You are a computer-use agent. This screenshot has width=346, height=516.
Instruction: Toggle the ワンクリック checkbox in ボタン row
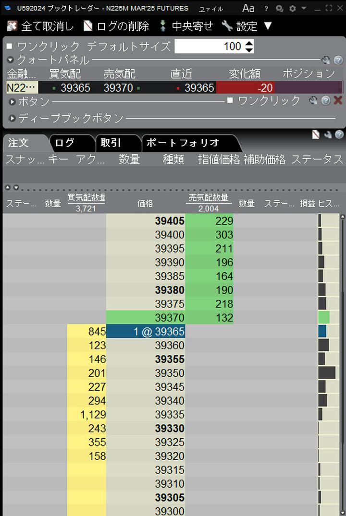click(230, 100)
